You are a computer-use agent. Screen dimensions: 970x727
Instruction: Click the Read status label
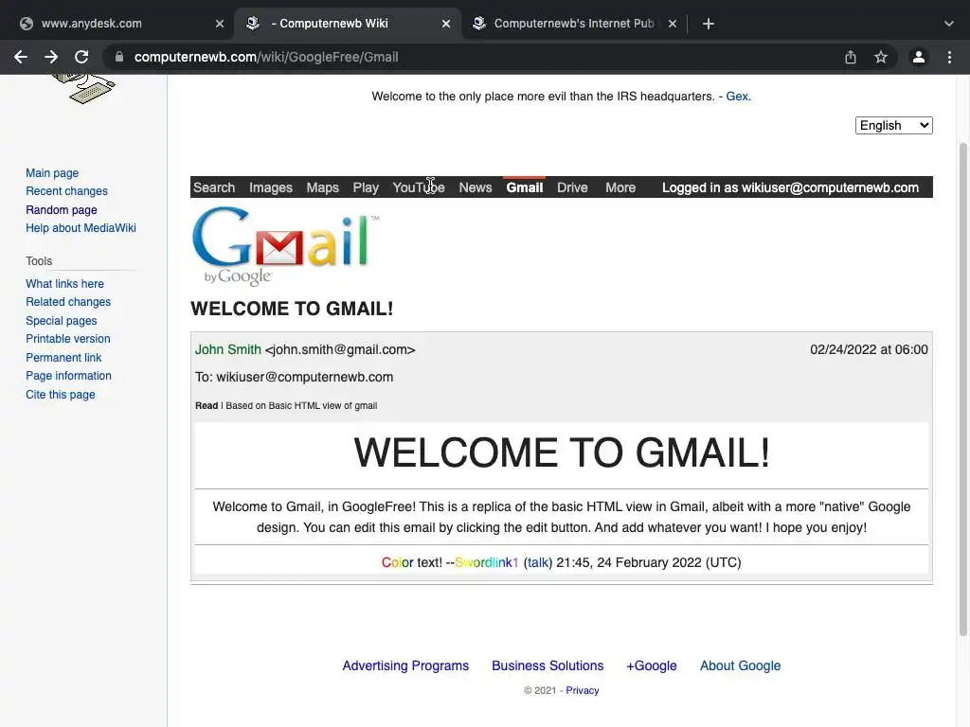click(207, 405)
